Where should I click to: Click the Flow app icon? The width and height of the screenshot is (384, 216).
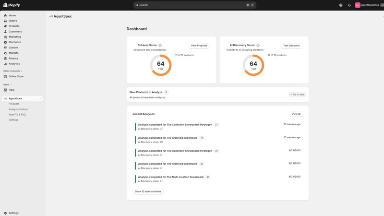click(5, 90)
